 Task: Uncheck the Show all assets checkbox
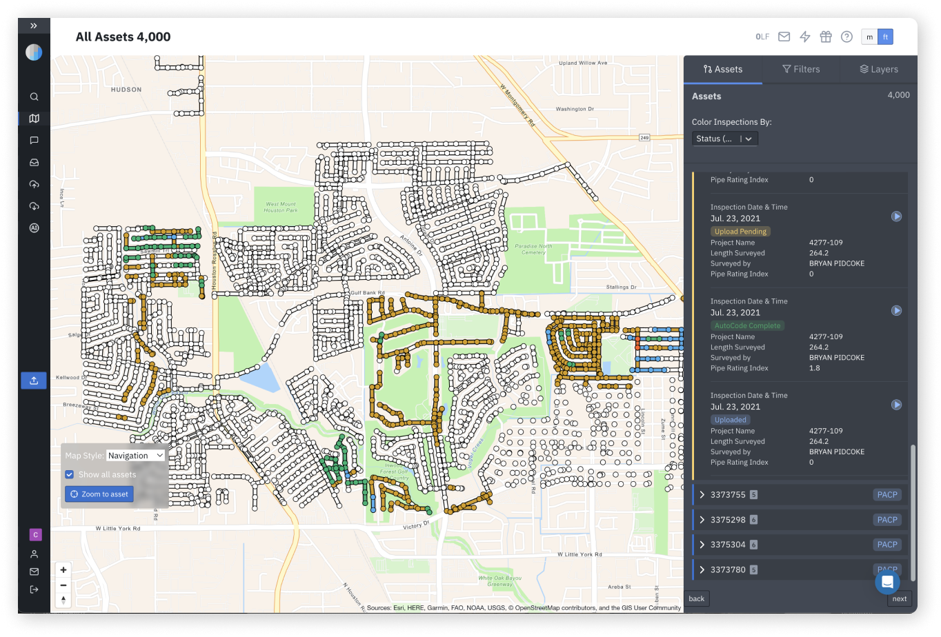click(x=70, y=474)
